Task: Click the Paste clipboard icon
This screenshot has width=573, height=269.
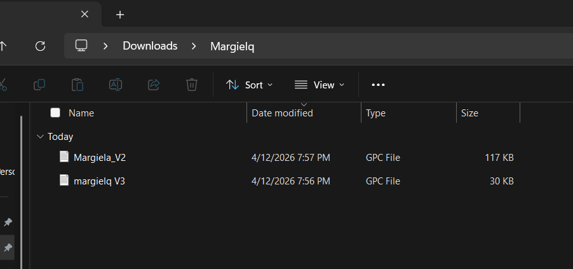Action: coord(78,85)
